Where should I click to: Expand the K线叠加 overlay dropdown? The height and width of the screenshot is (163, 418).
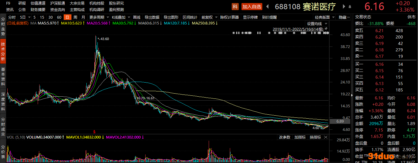[121, 17]
